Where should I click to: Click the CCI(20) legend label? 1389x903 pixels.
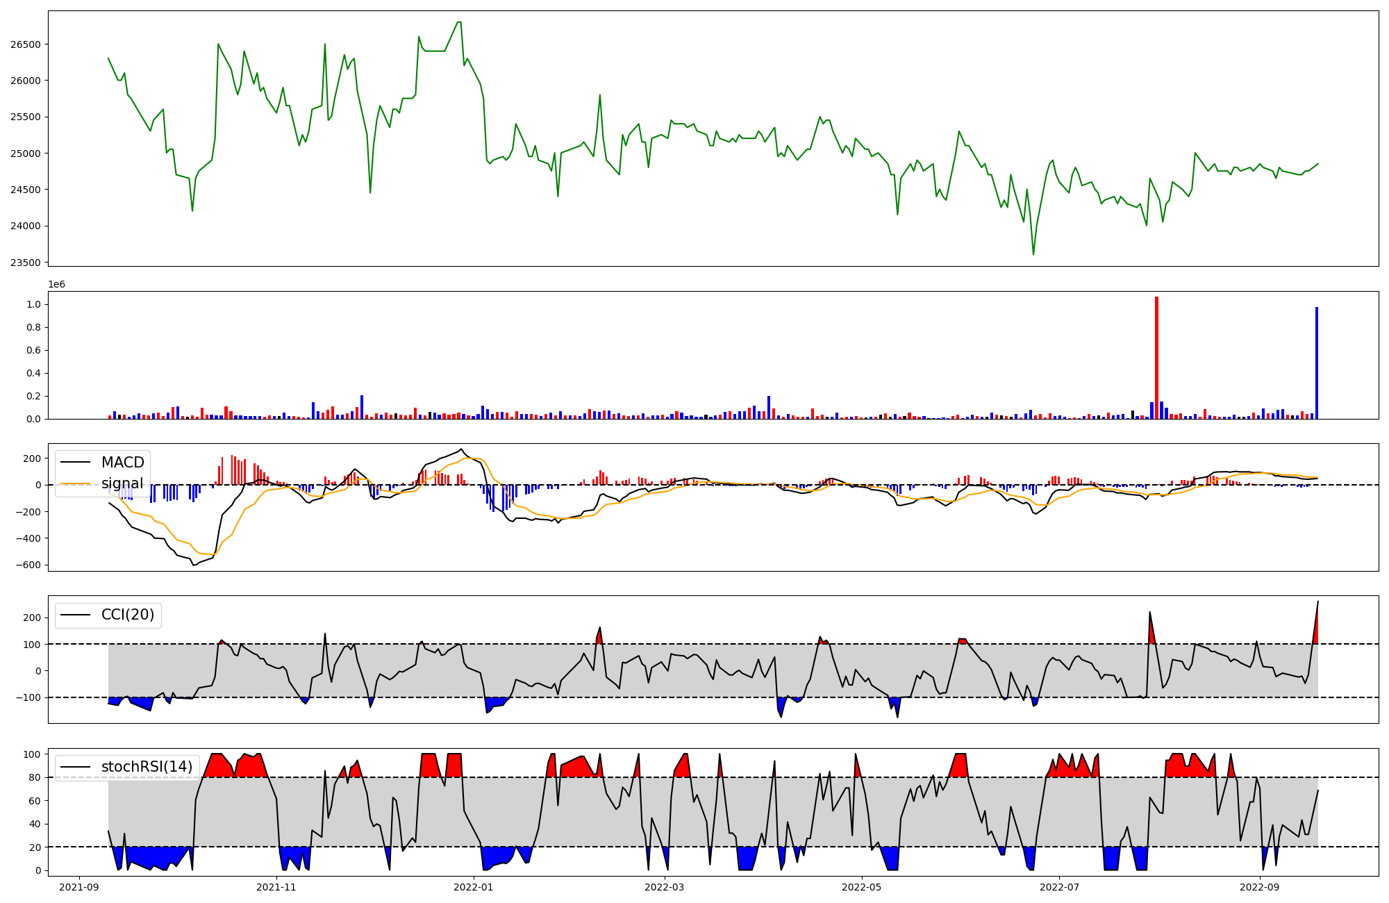click(128, 615)
